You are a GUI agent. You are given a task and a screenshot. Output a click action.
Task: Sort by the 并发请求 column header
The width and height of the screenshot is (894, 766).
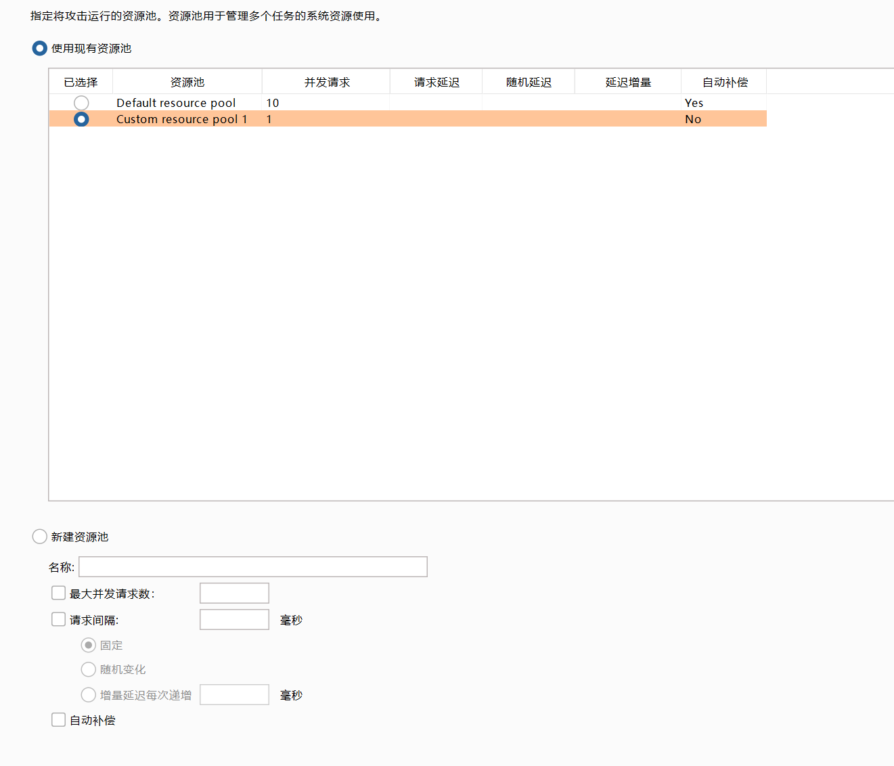(326, 82)
